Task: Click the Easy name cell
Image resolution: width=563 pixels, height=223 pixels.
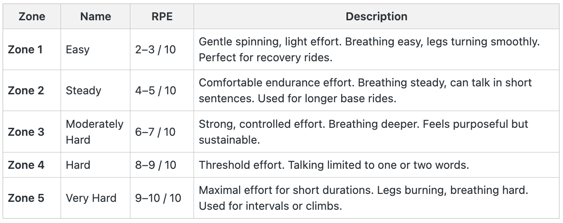Action: coord(78,49)
